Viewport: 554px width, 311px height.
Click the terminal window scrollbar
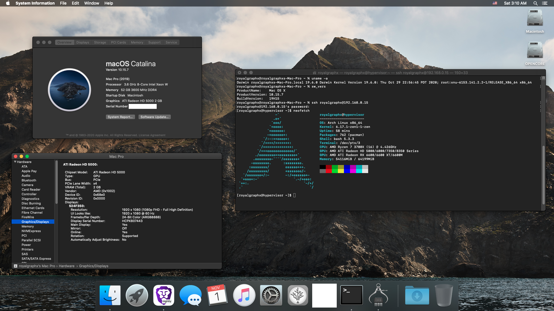point(543,175)
